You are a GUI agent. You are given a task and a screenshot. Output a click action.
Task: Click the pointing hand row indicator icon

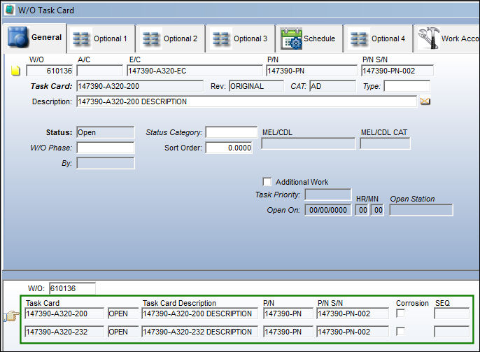[11, 316]
